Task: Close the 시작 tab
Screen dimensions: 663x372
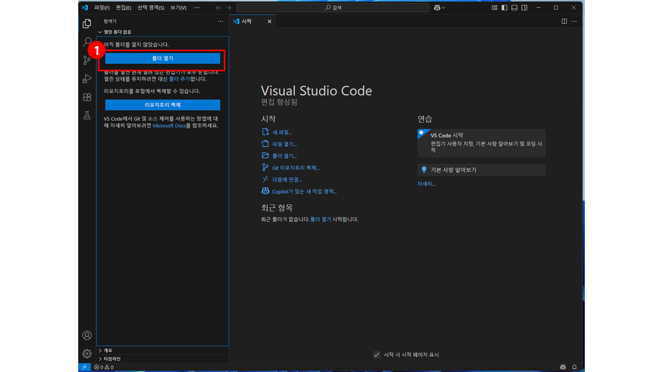Action: click(269, 21)
